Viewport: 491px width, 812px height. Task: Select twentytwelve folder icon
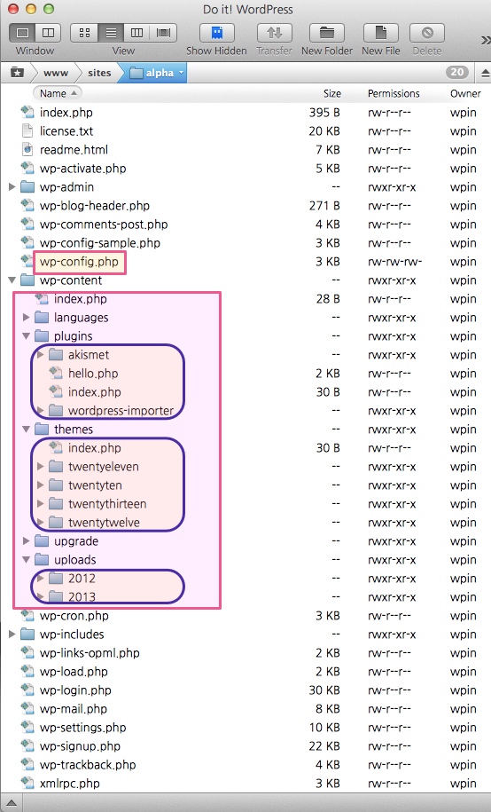[x=55, y=523]
